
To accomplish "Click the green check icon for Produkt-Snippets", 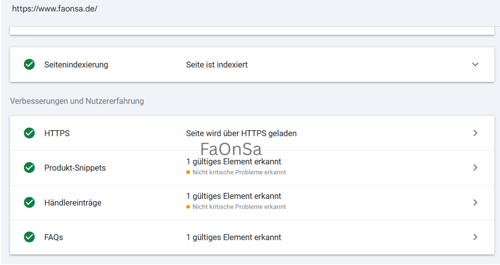I will coord(29,168).
